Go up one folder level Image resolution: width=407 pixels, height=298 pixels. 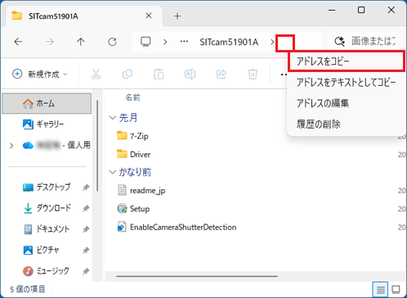81,42
